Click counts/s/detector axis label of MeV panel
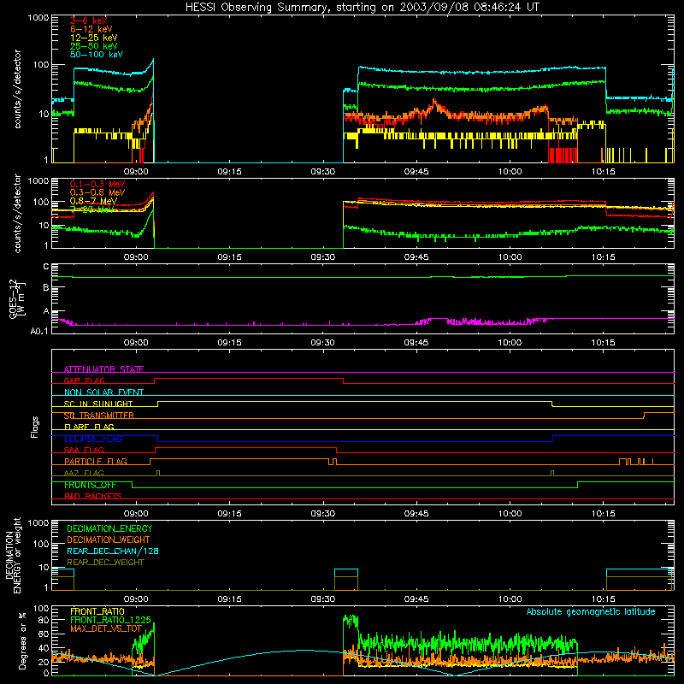The height and width of the screenshot is (684, 684). tap(17, 213)
